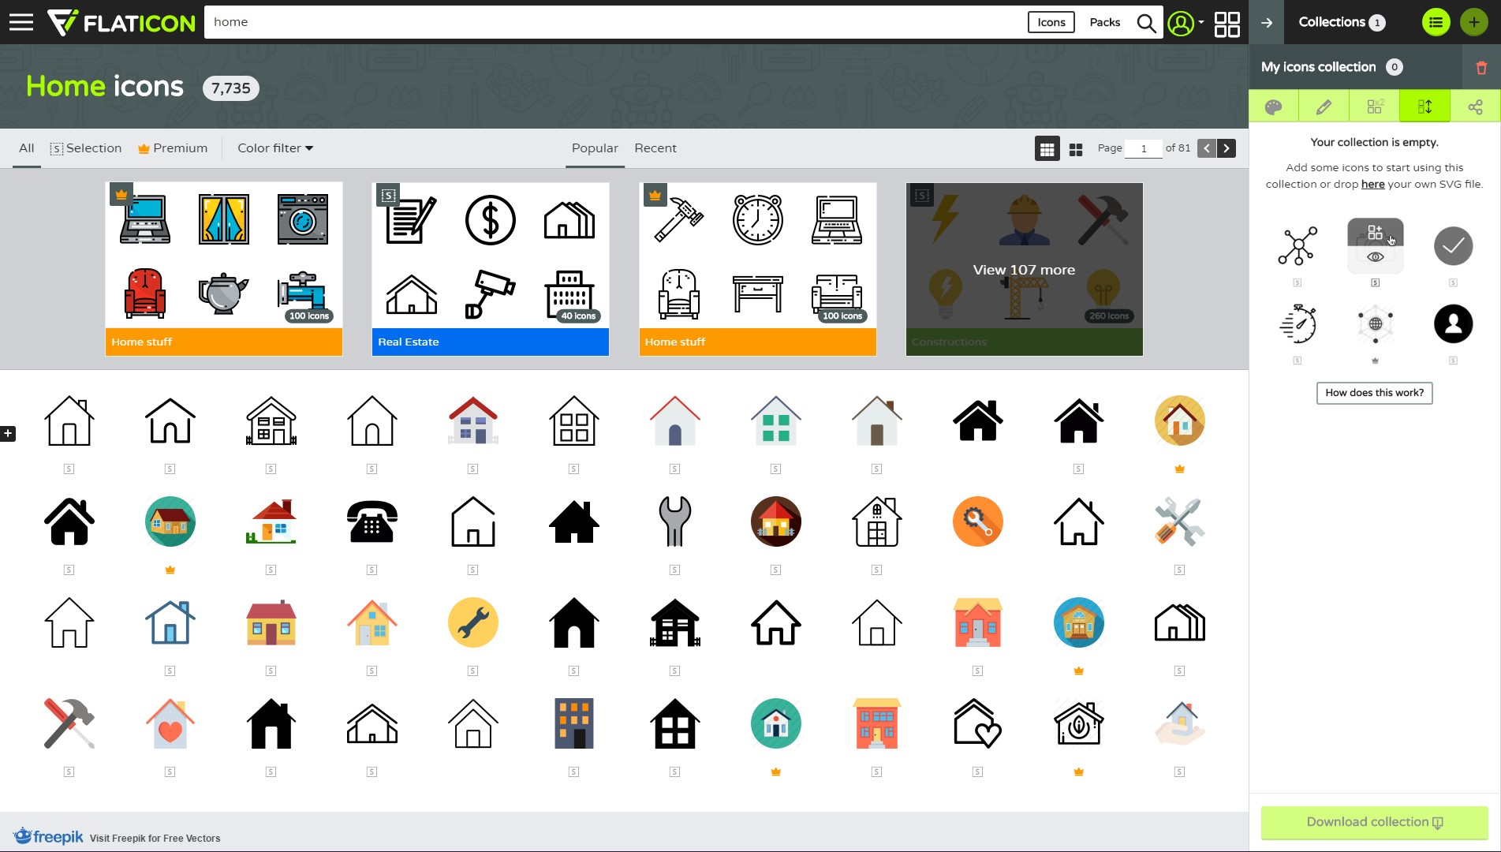Open the here link to upload an SVG

pos(1373,184)
